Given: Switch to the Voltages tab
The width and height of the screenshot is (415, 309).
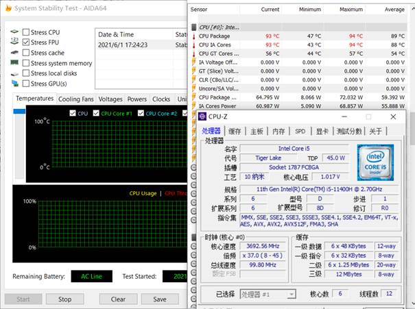Looking at the screenshot, I should 110,99.
